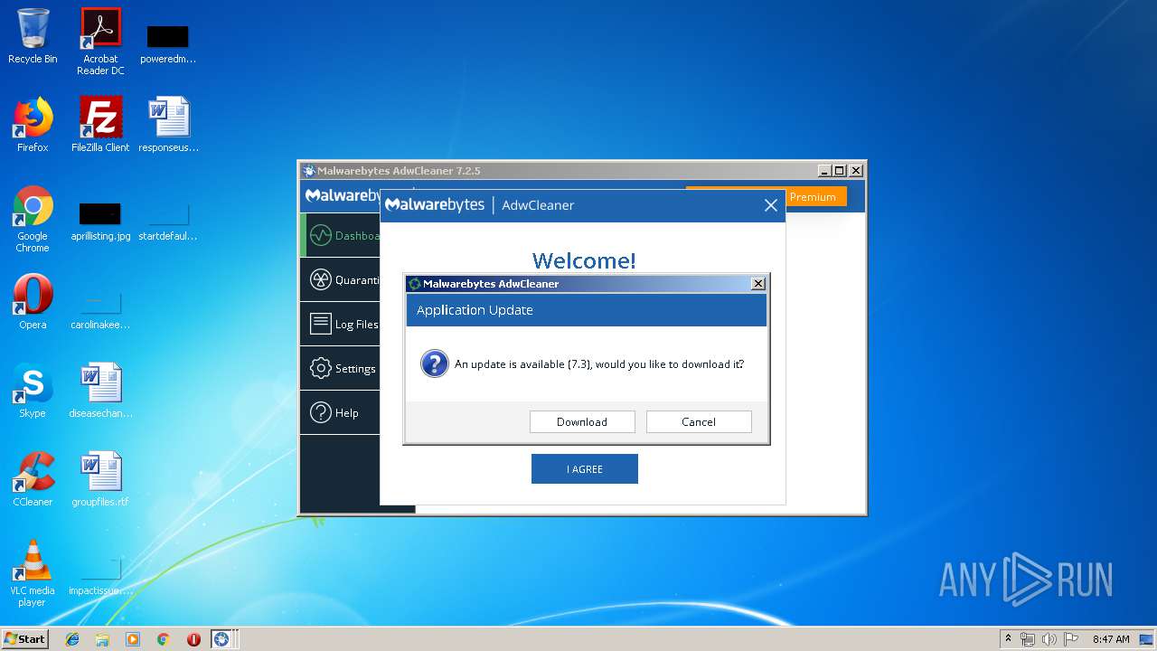Close the Application Update dialog
Image resolution: width=1157 pixels, height=651 pixels.
(758, 284)
